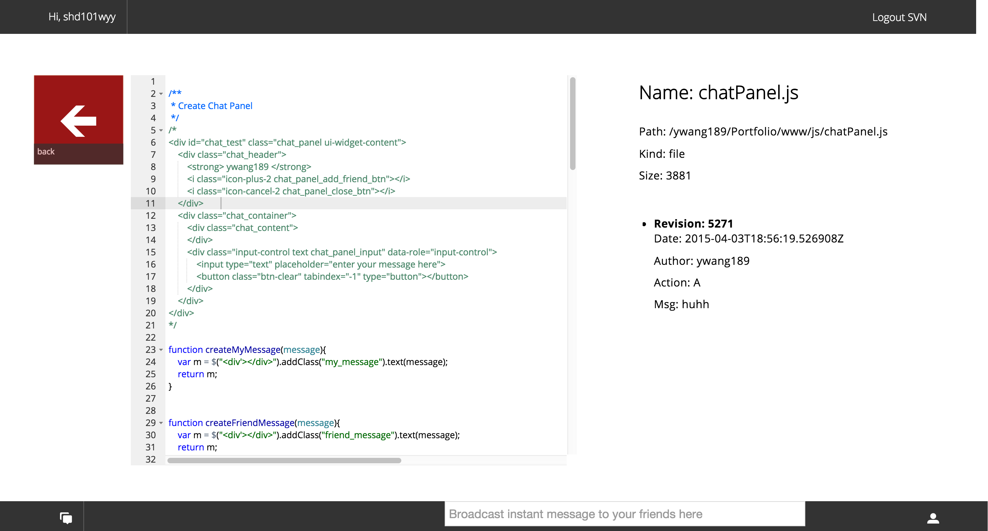Click the text 'Create Chat Panel' comment
Screen dimensions: 988x531
pos(215,106)
